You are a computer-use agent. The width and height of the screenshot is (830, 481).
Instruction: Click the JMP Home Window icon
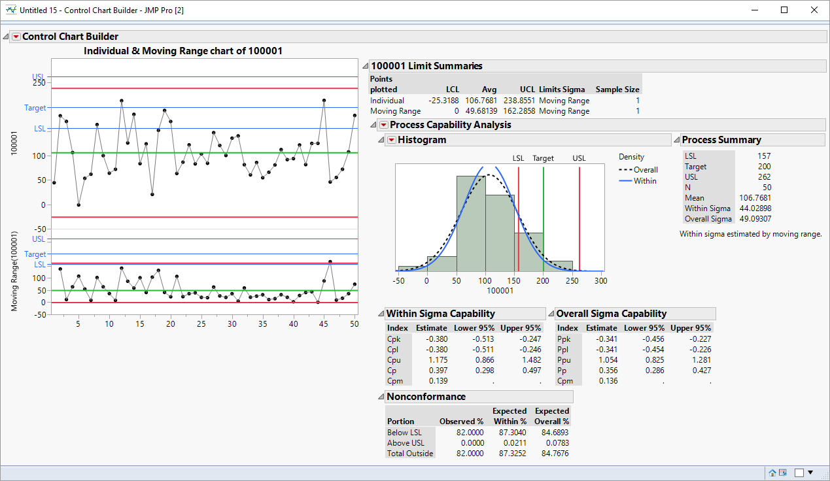coord(772,473)
